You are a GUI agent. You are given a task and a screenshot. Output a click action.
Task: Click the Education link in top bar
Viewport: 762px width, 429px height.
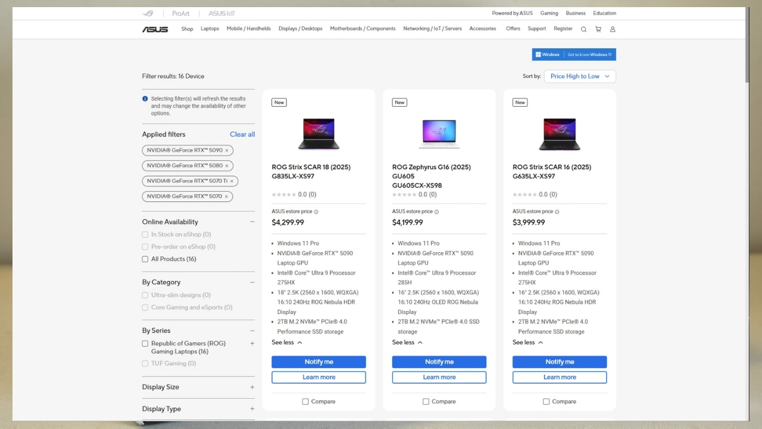(x=604, y=13)
